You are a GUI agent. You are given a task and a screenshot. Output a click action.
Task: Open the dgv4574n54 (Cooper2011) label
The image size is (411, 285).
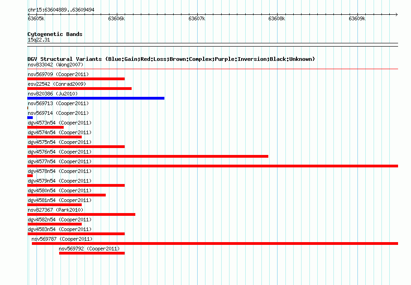[x=60, y=132]
